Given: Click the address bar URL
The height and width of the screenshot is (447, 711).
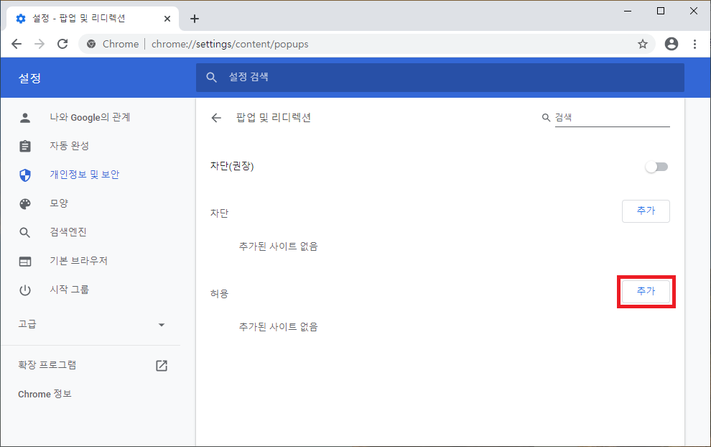Looking at the screenshot, I should pos(230,44).
